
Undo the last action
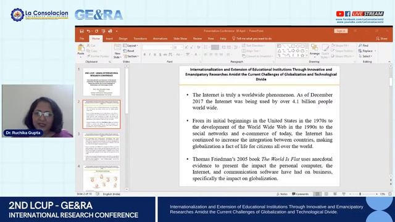pyautogui.click(x=88, y=31)
